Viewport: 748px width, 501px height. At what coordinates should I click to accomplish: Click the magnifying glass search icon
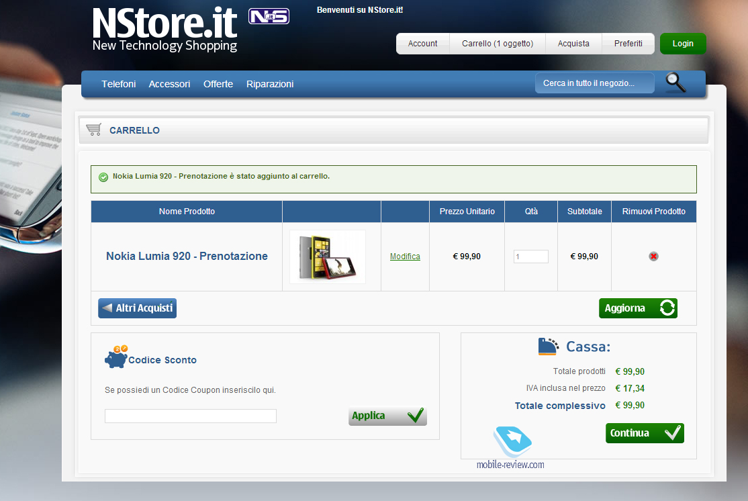click(x=675, y=83)
